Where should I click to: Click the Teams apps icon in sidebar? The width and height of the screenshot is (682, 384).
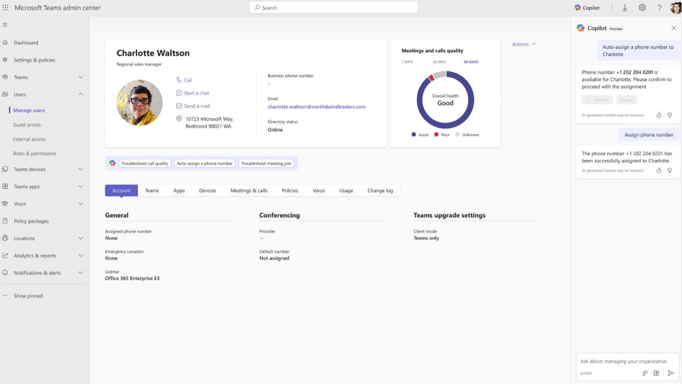click(x=5, y=186)
